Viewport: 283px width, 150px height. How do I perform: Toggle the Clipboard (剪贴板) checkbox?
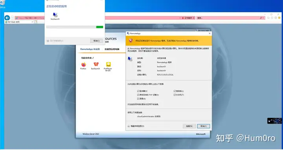[175, 91]
